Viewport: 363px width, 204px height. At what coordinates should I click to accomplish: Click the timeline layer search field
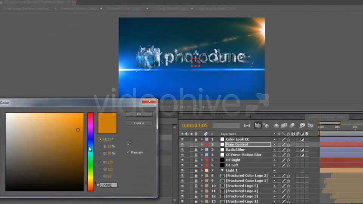[x=226, y=125]
